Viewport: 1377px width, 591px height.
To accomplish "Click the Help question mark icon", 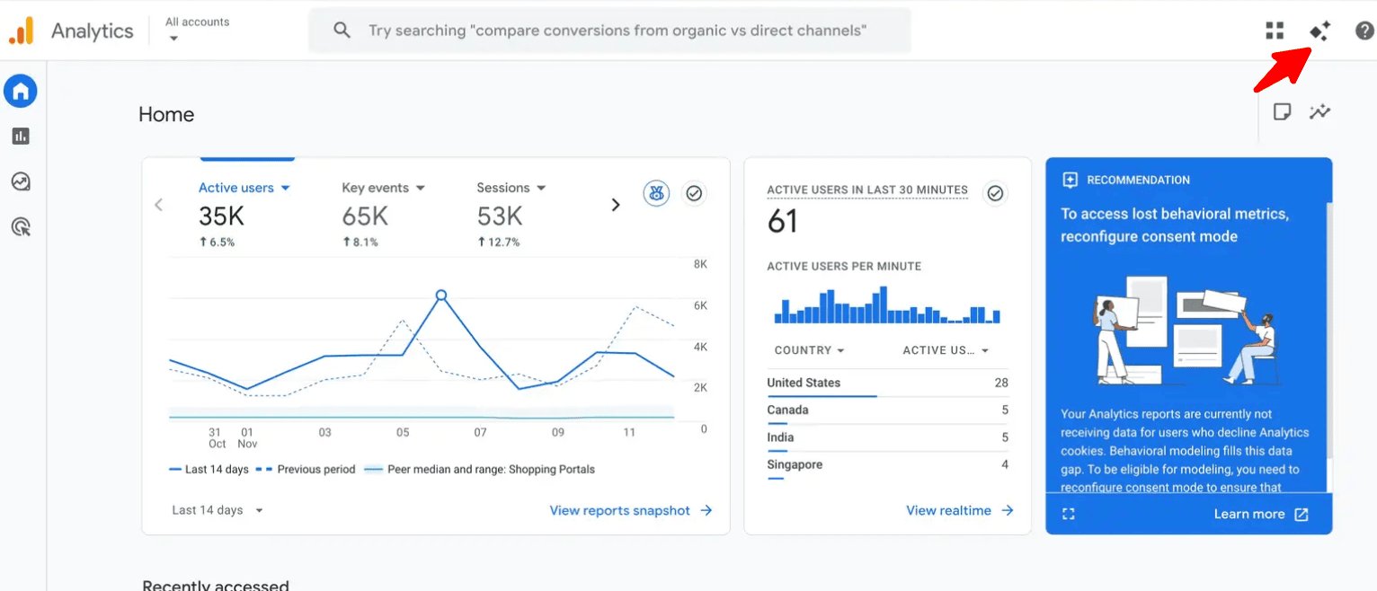I will (x=1364, y=30).
